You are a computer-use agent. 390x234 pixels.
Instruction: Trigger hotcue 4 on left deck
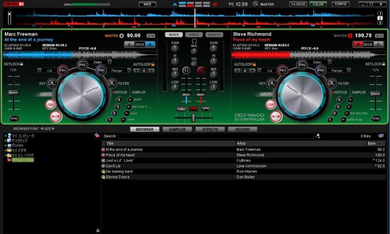point(119,100)
